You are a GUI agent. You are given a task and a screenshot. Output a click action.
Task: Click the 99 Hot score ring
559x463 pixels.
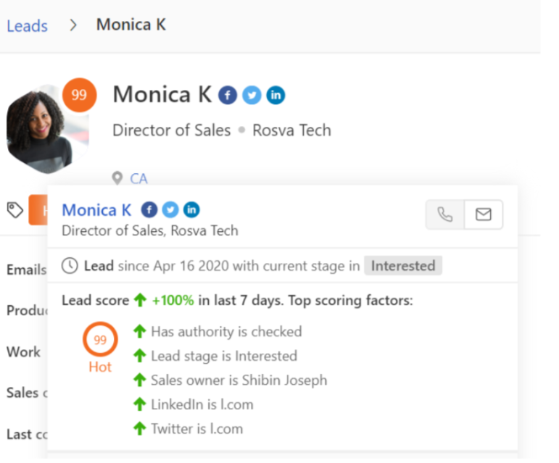100,339
